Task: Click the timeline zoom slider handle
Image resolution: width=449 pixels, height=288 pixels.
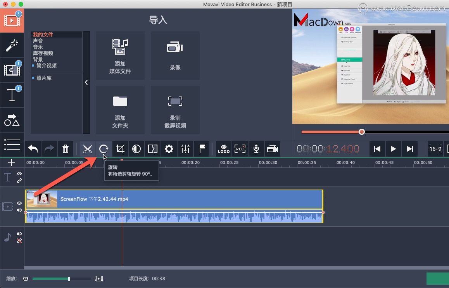Action: (x=69, y=279)
